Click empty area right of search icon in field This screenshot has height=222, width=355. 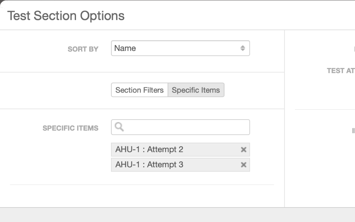[x=186, y=127]
